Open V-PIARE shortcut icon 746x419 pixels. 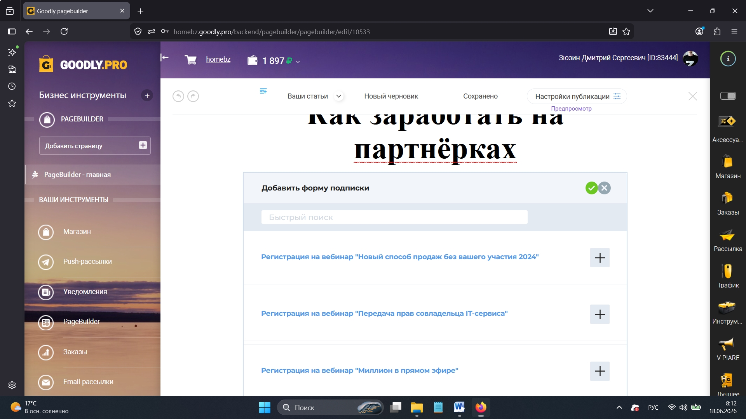tap(726, 344)
